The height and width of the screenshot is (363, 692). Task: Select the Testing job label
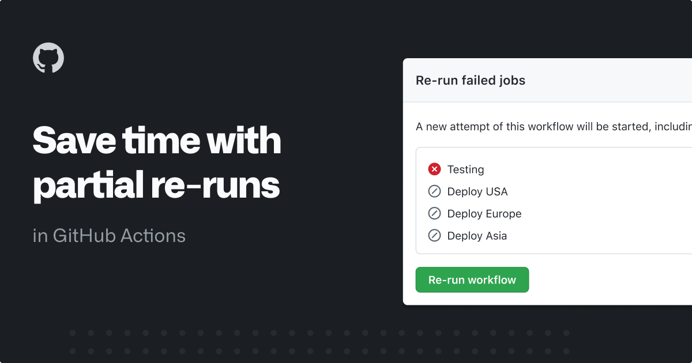(465, 169)
